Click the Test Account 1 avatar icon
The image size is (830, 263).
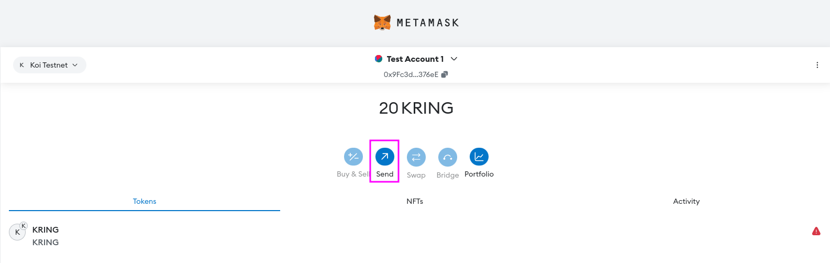coord(379,59)
